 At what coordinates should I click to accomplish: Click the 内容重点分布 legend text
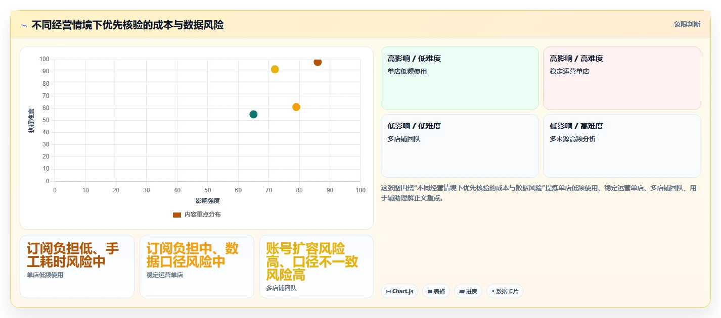coord(202,215)
